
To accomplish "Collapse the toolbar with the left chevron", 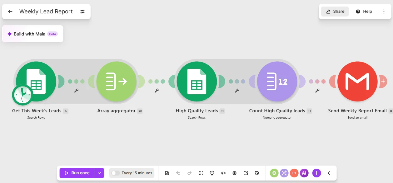I will 329,173.
